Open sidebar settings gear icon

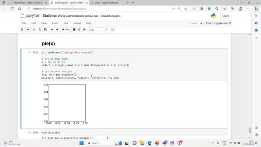point(256,135)
